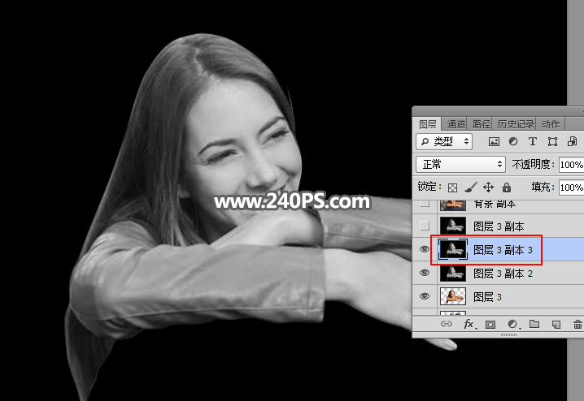Click the link layers icon
Viewport: 584px width, 401px height.
447,324
